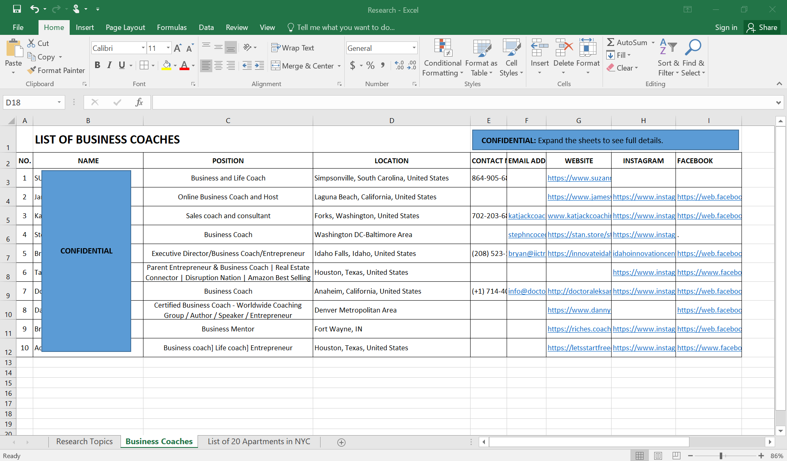Click the zoom slider handle
Viewport: 787px width, 461px height.
pyautogui.click(x=721, y=456)
